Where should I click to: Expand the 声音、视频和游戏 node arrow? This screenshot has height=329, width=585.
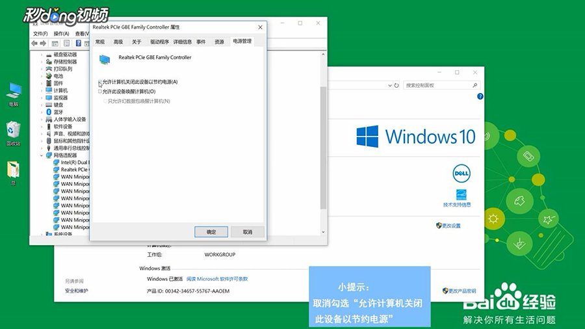pos(42,133)
